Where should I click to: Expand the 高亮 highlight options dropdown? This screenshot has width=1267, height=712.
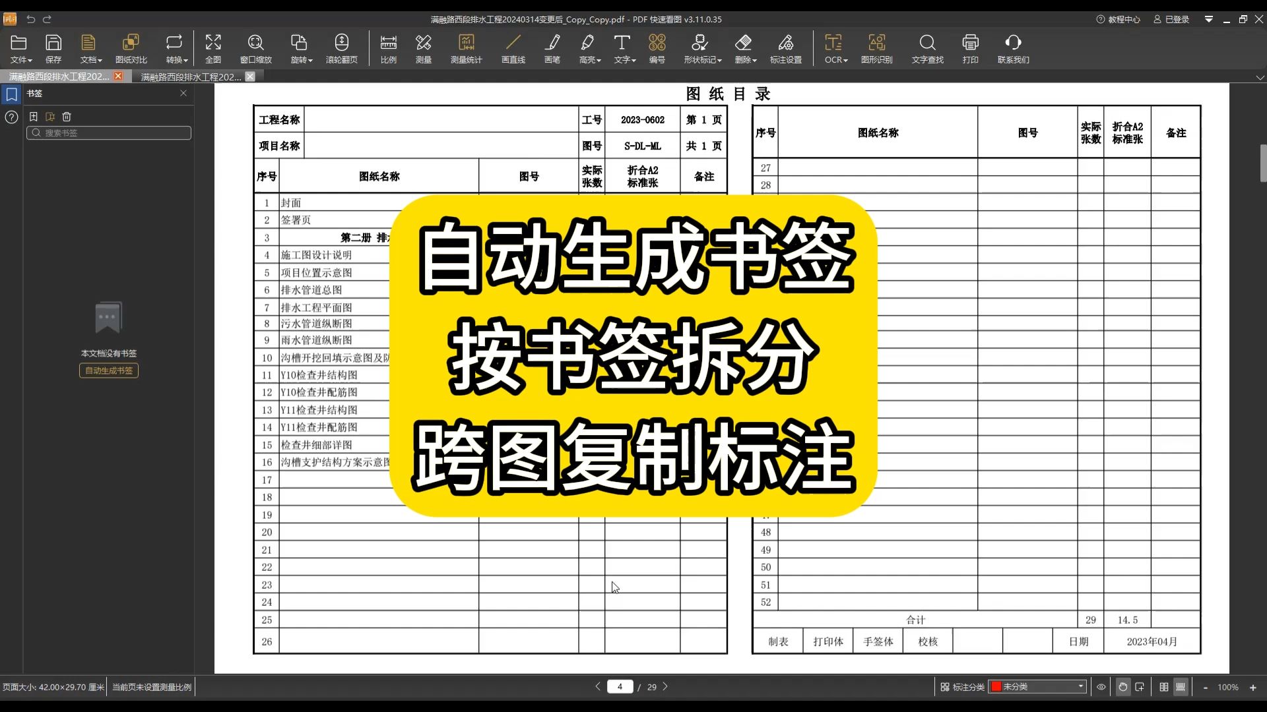(601, 59)
